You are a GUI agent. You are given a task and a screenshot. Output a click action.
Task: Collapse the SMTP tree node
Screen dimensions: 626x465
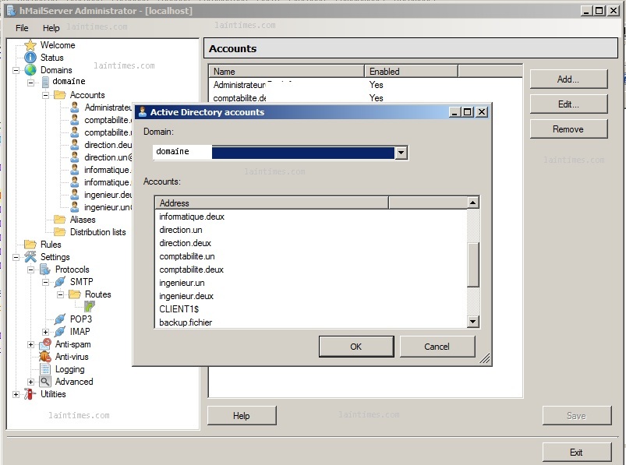[x=45, y=283]
